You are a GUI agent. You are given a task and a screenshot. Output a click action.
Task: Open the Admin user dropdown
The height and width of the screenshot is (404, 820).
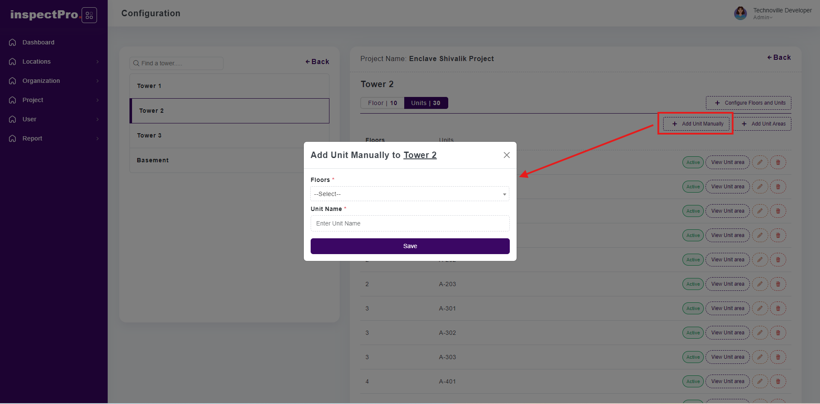click(x=763, y=18)
